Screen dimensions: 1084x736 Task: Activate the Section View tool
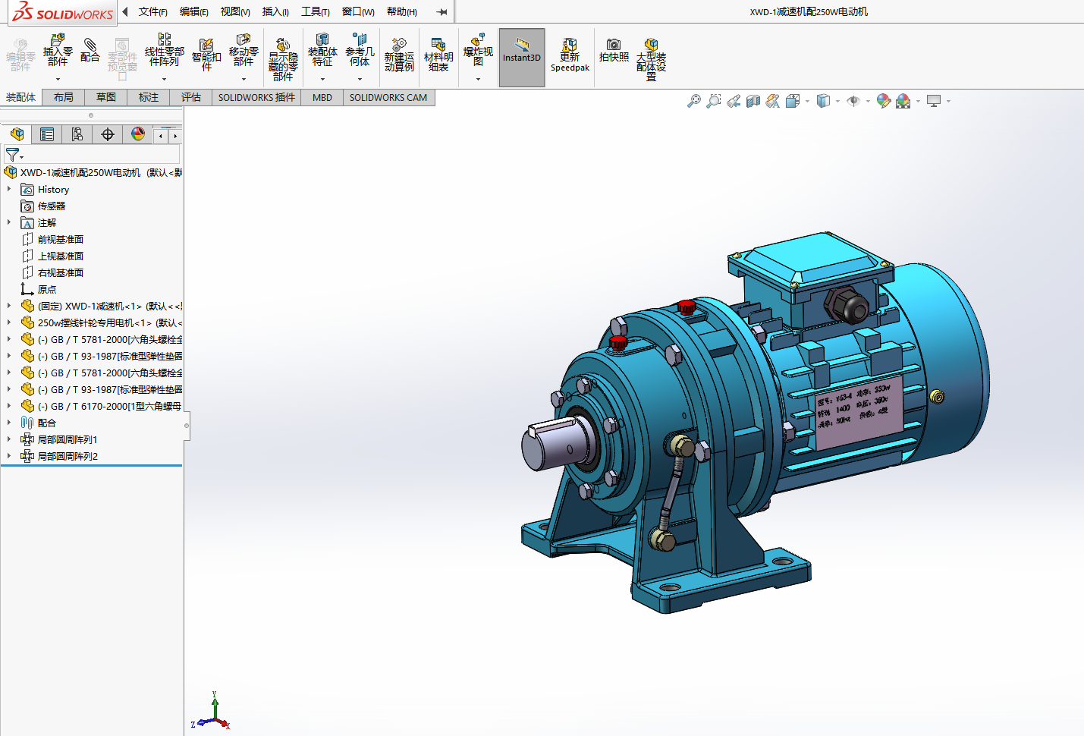tap(753, 101)
